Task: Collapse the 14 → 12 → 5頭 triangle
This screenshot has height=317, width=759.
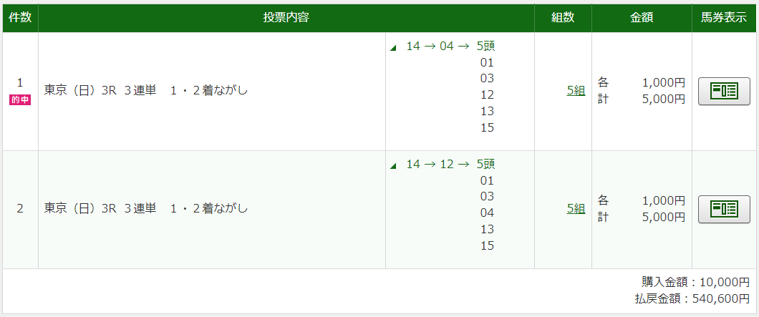Action: point(393,166)
